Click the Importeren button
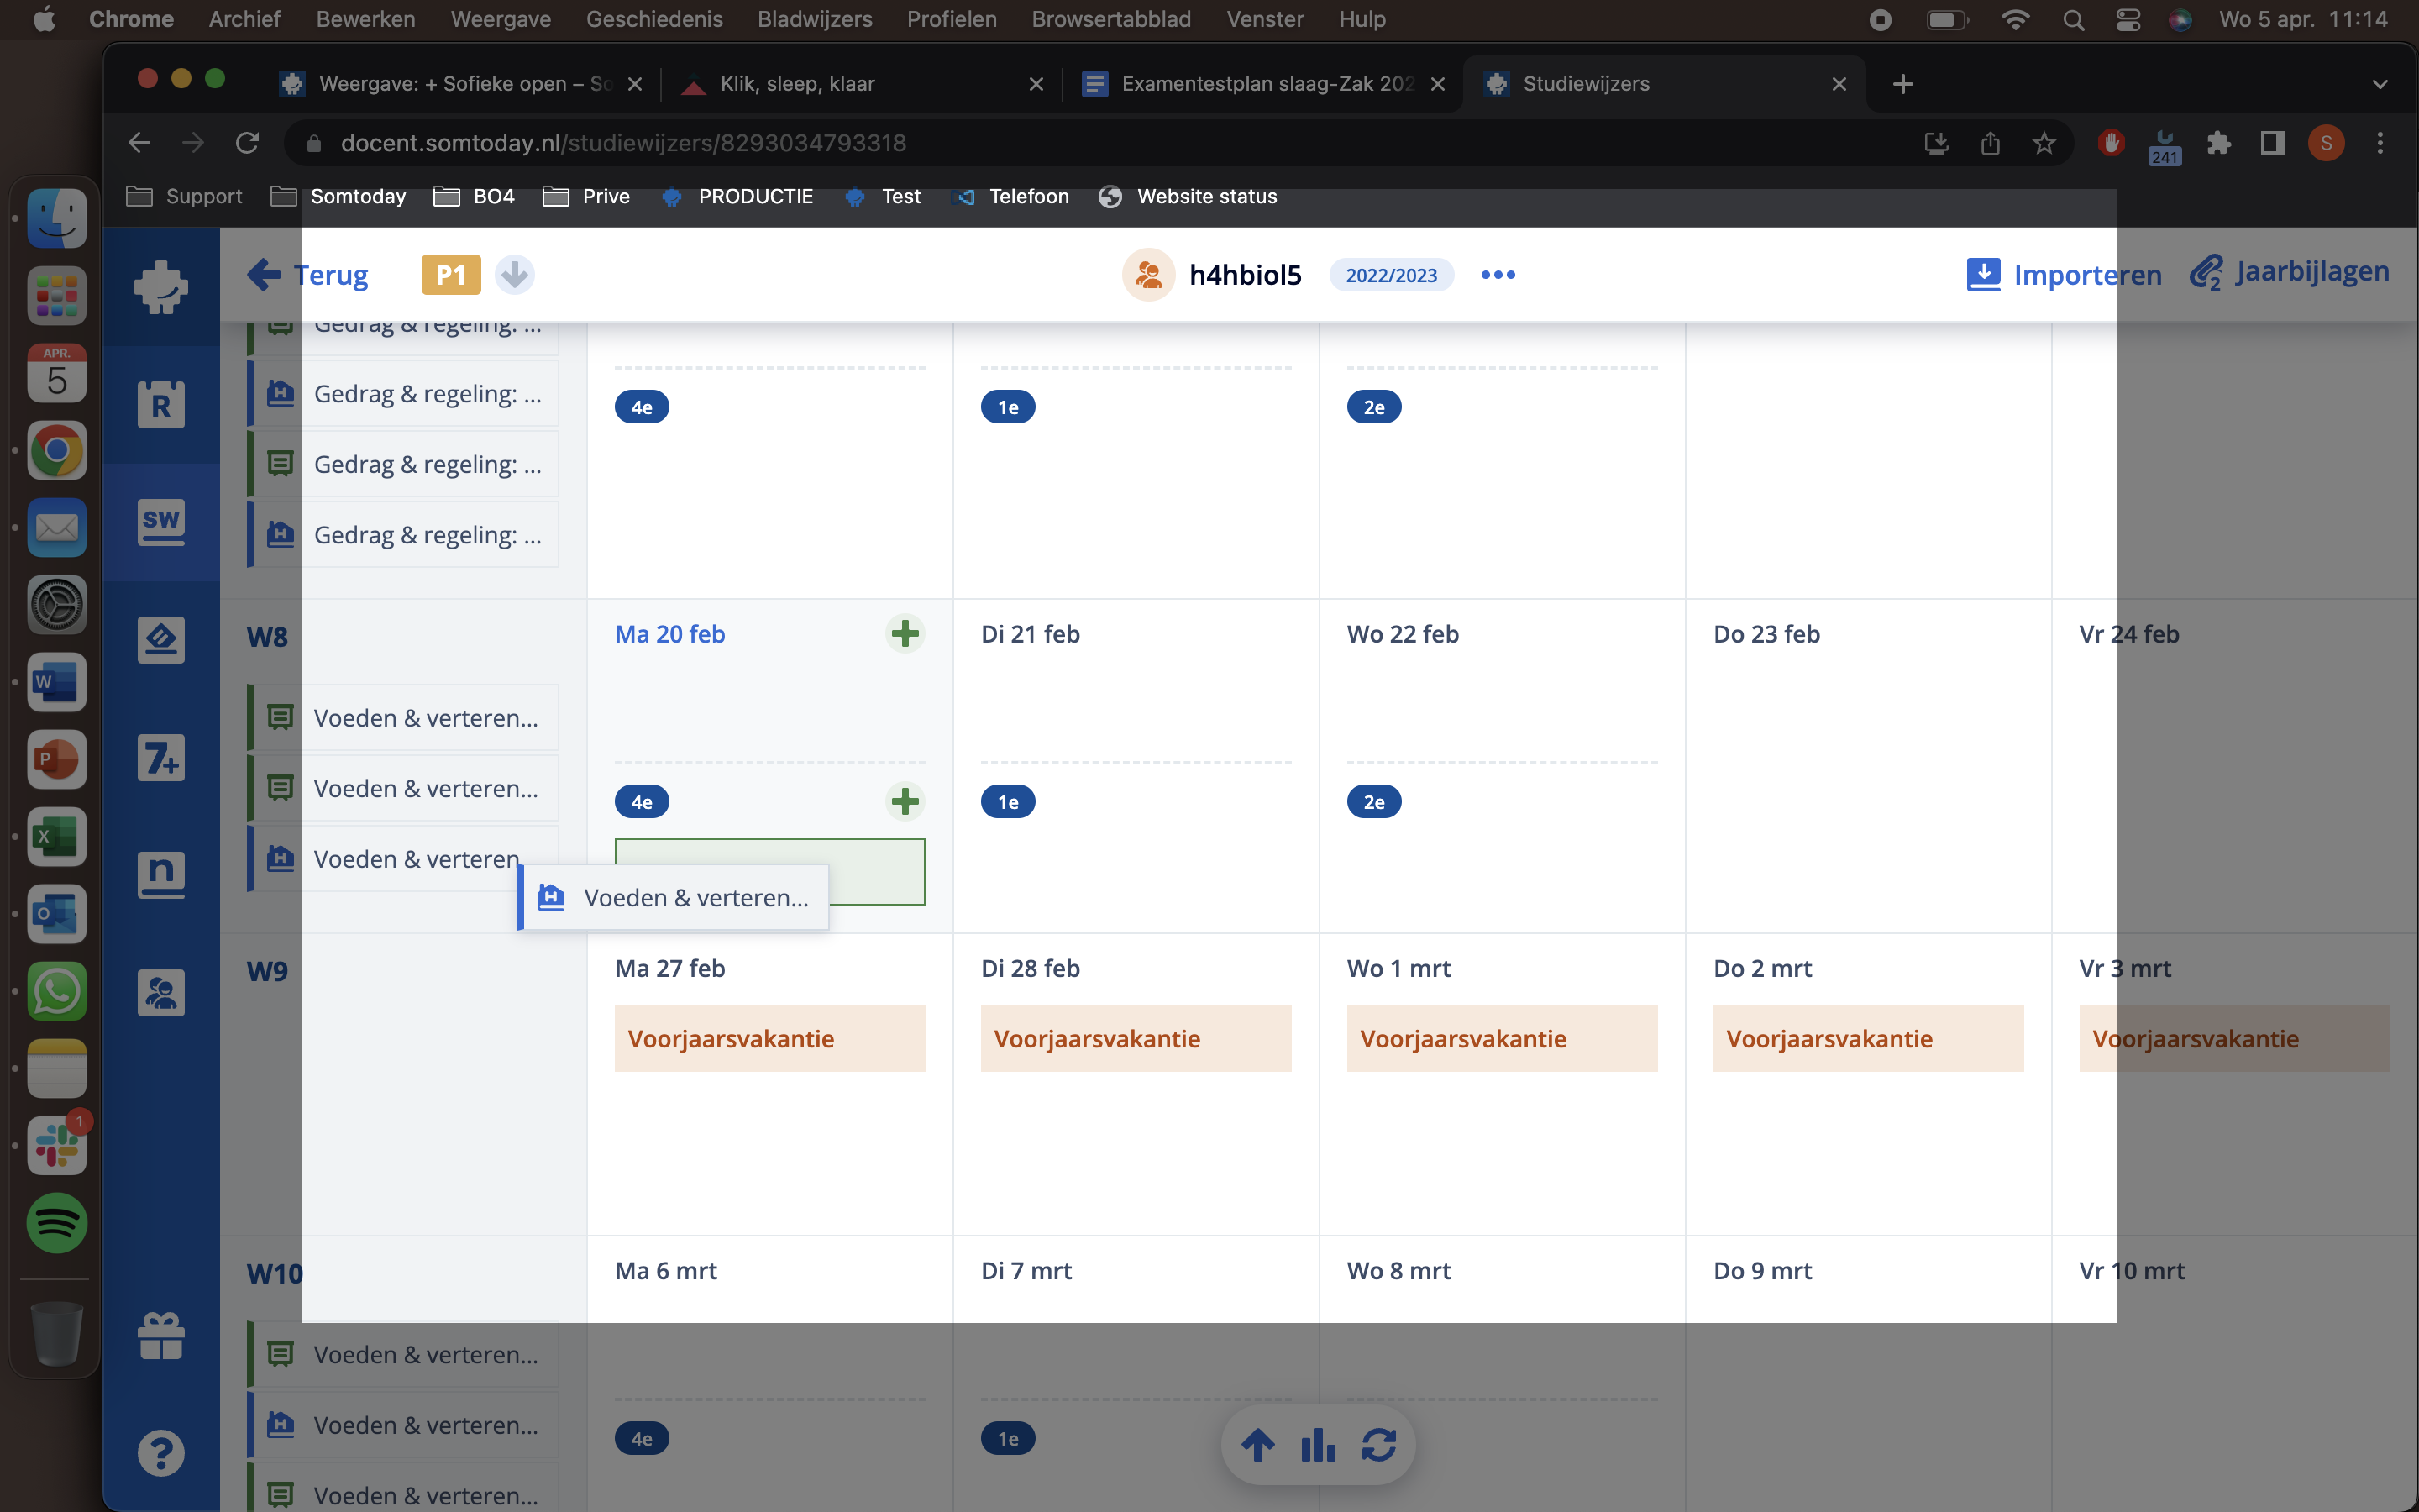This screenshot has width=2419, height=1512. [x=2063, y=274]
